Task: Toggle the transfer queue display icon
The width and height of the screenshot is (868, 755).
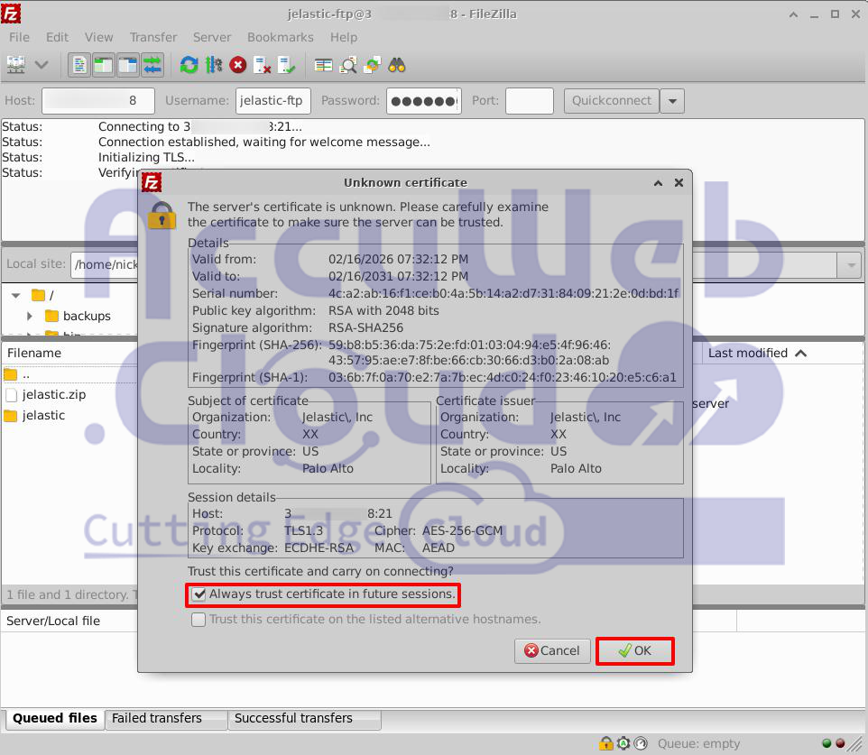Action: coord(152,65)
